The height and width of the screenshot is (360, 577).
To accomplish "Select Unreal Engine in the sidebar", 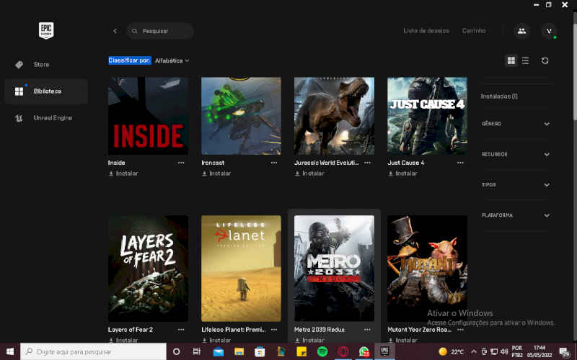I will coord(53,118).
